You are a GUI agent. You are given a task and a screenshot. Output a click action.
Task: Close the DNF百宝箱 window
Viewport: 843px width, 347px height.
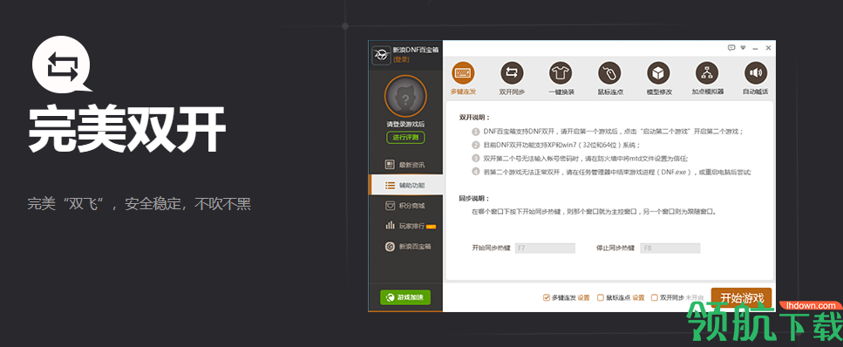click(768, 48)
